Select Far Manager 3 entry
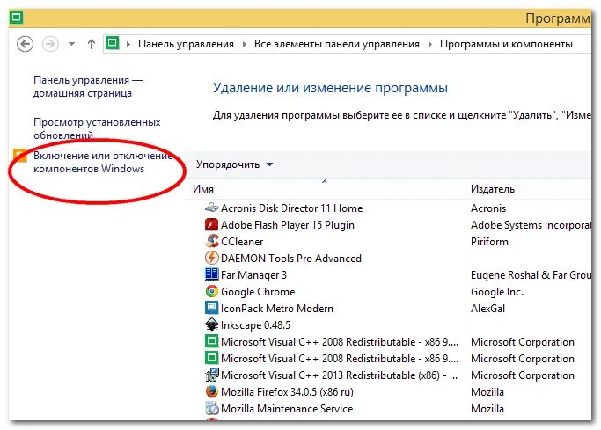Image resolution: width=601 pixels, height=430 pixels. coord(253,275)
